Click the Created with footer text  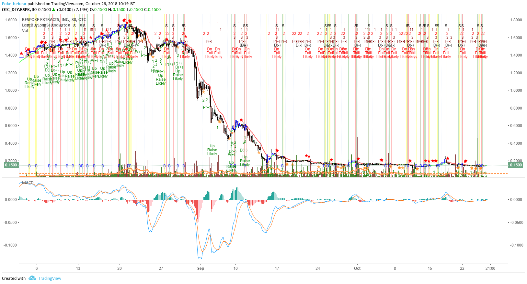[x=14, y=279]
